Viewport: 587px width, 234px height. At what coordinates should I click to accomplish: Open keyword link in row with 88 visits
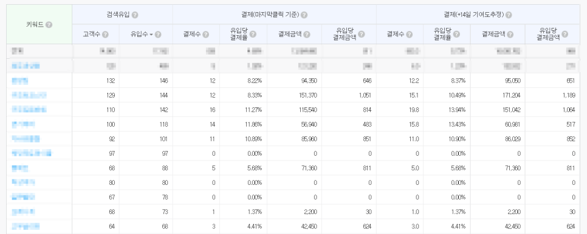[20, 168]
